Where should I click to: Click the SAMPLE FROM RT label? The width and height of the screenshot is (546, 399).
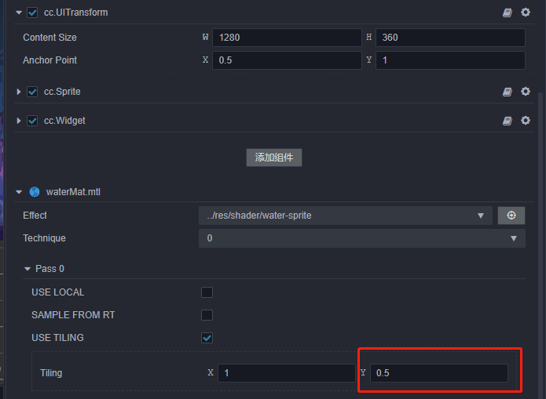pos(73,315)
